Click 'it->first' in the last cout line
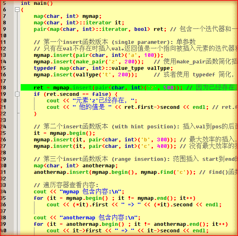The image size is (238, 236). [87, 231]
